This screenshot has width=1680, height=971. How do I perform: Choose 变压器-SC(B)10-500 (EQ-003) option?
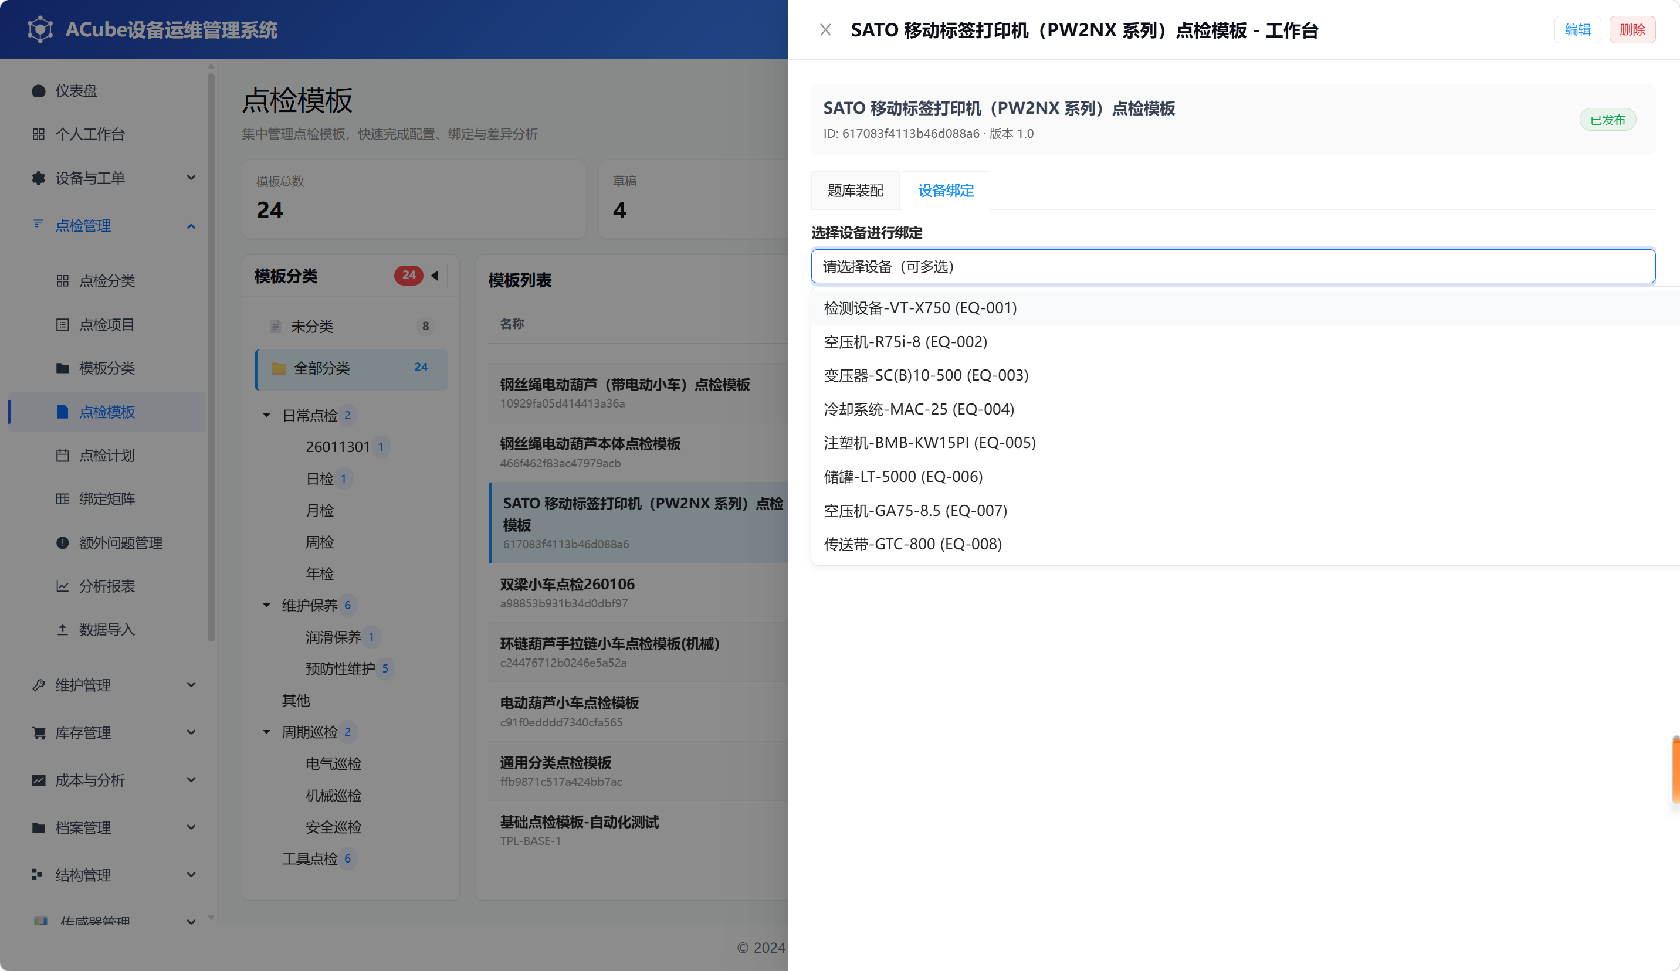(x=1244, y=375)
